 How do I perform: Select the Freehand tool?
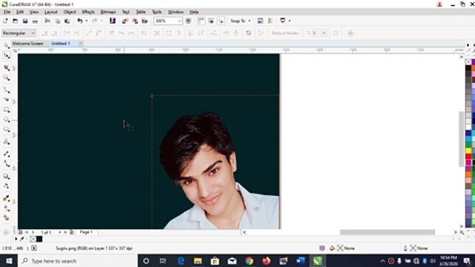click(x=7, y=90)
